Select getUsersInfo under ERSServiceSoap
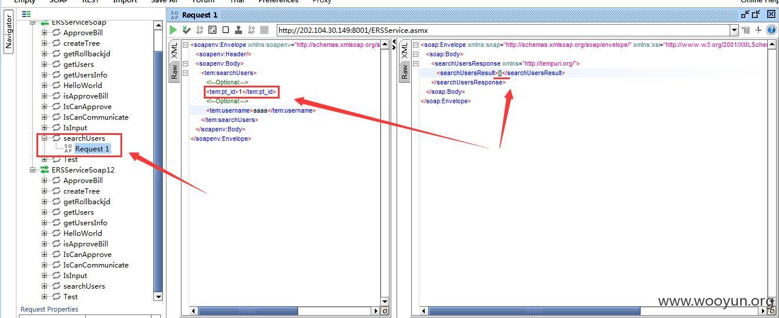Viewport: 779px width, 318px height. click(x=85, y=75)
